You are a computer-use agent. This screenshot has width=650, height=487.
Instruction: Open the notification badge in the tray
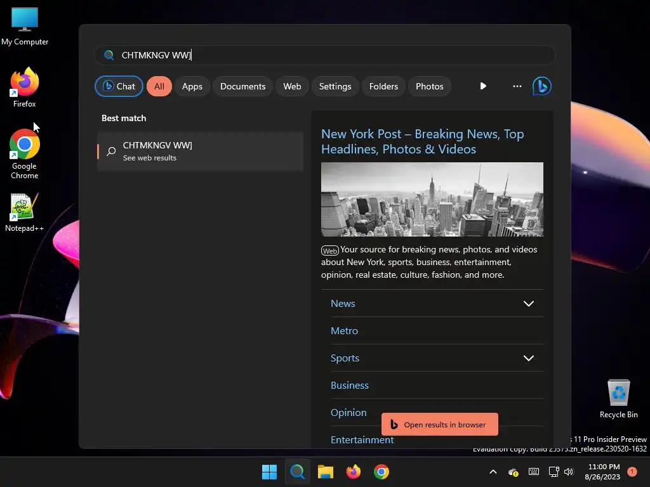coord(632,471)
